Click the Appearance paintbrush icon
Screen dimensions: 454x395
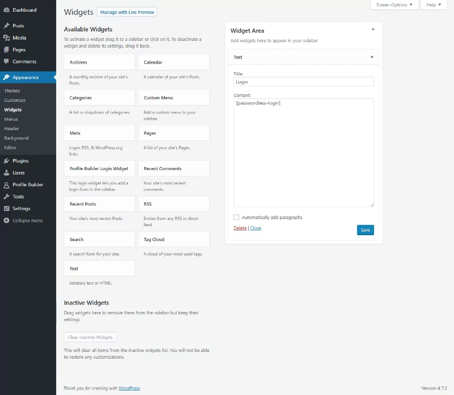tap(6, 77)
